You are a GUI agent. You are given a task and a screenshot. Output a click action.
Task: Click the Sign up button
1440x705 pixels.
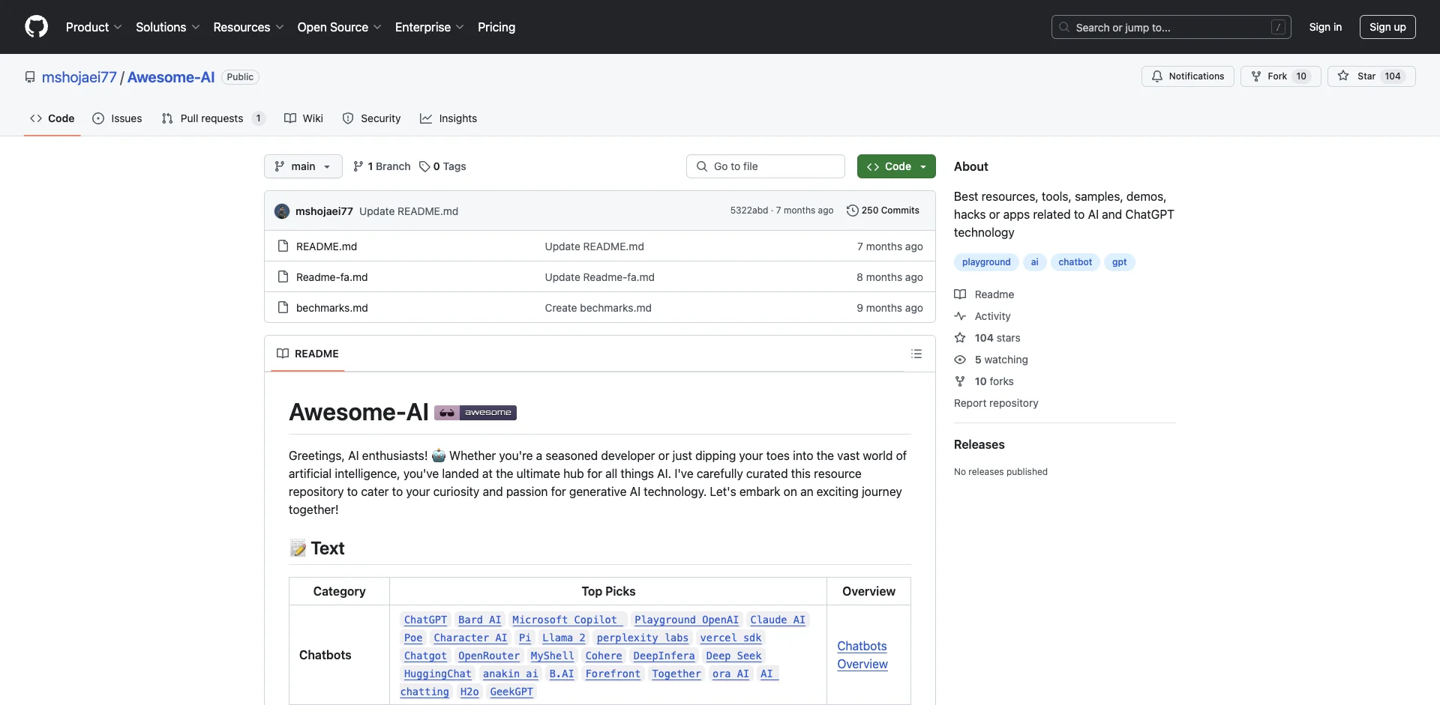pos(1387,27)
